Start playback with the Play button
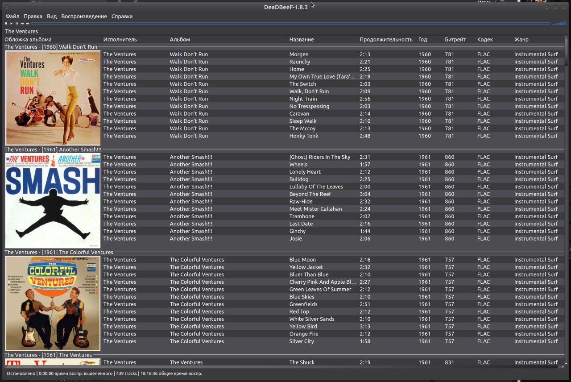571x382 pixels. [x=12, y=23]
